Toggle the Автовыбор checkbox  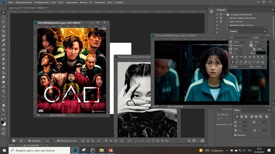tap(30, 141)
